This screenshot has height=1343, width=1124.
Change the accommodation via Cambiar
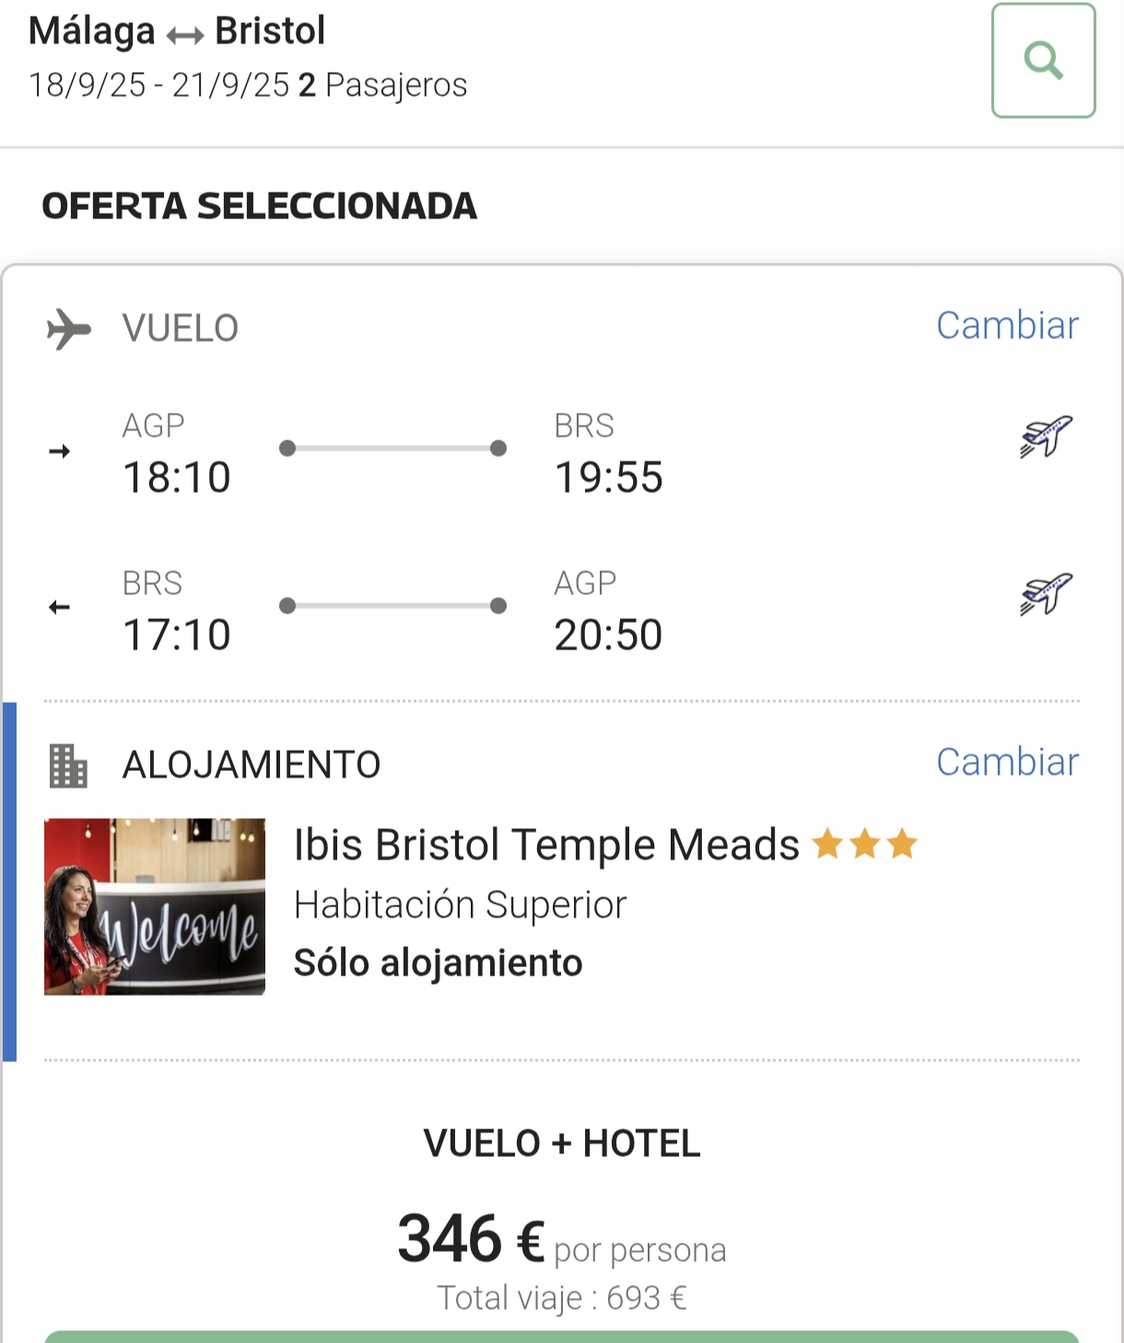tap(1007, 762)
